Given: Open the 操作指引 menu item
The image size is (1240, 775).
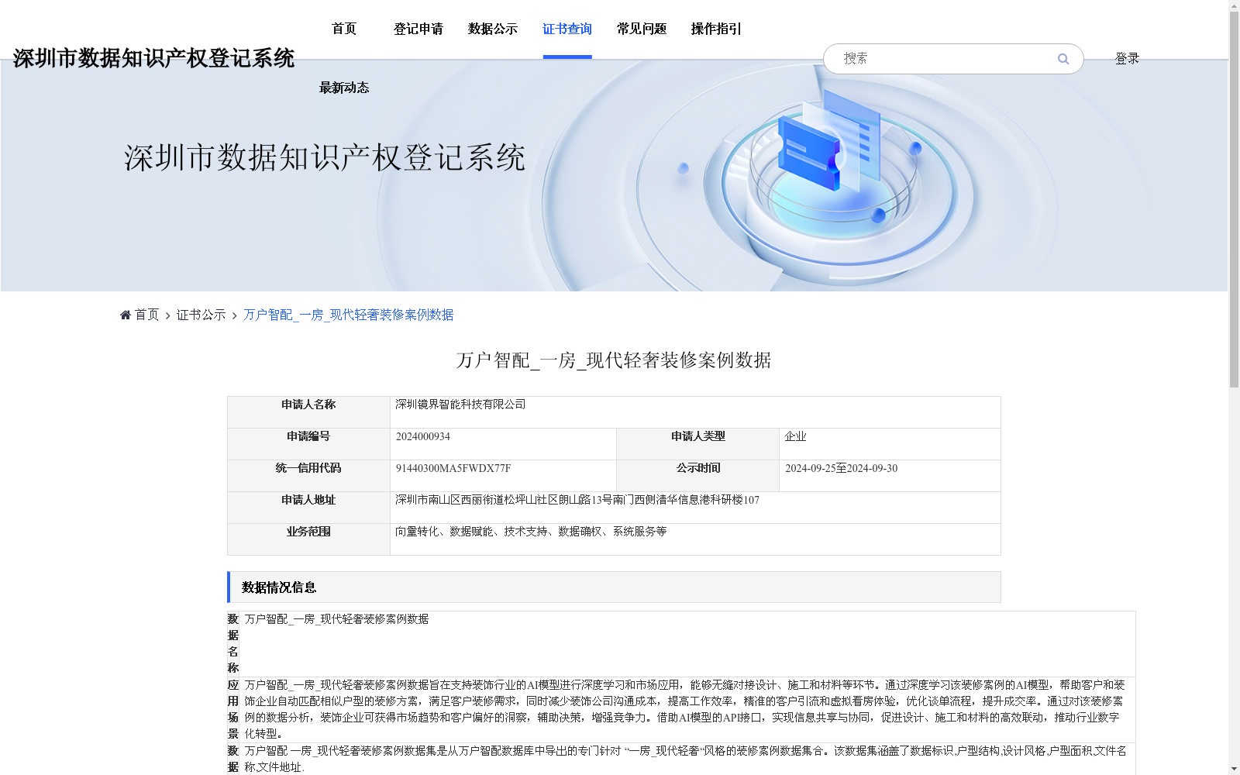Looking at the screenshot, I should [716, 29].
